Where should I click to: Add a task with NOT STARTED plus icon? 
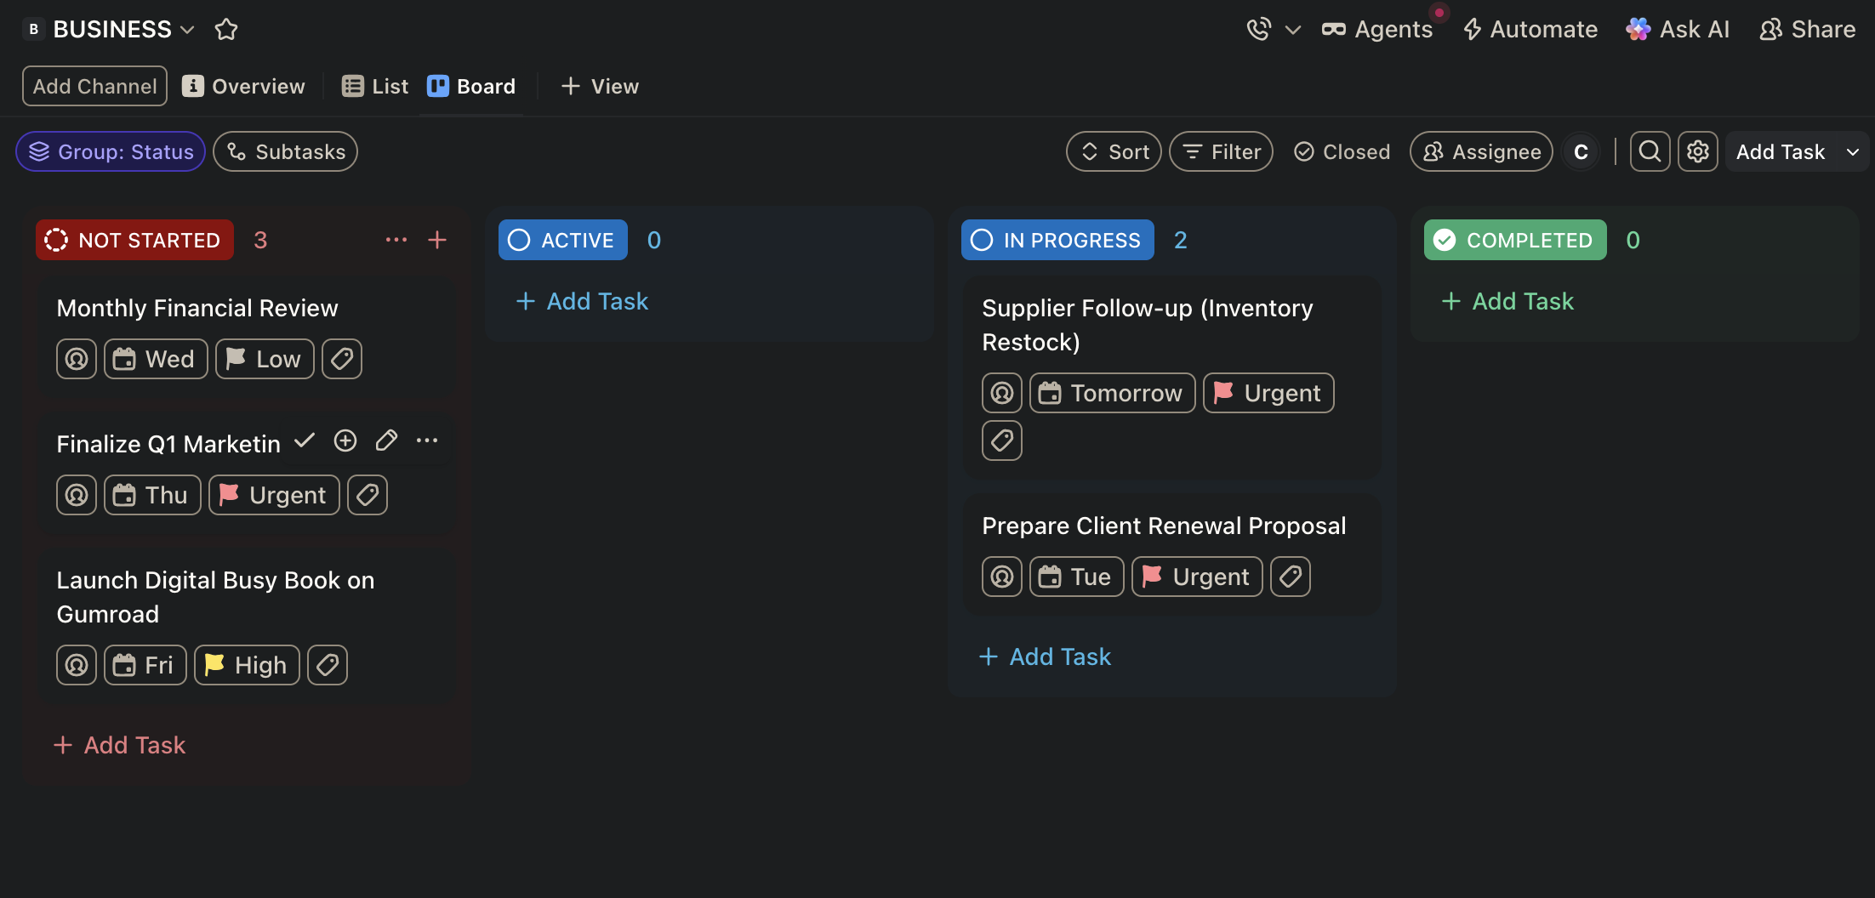[x=437, y=240]
